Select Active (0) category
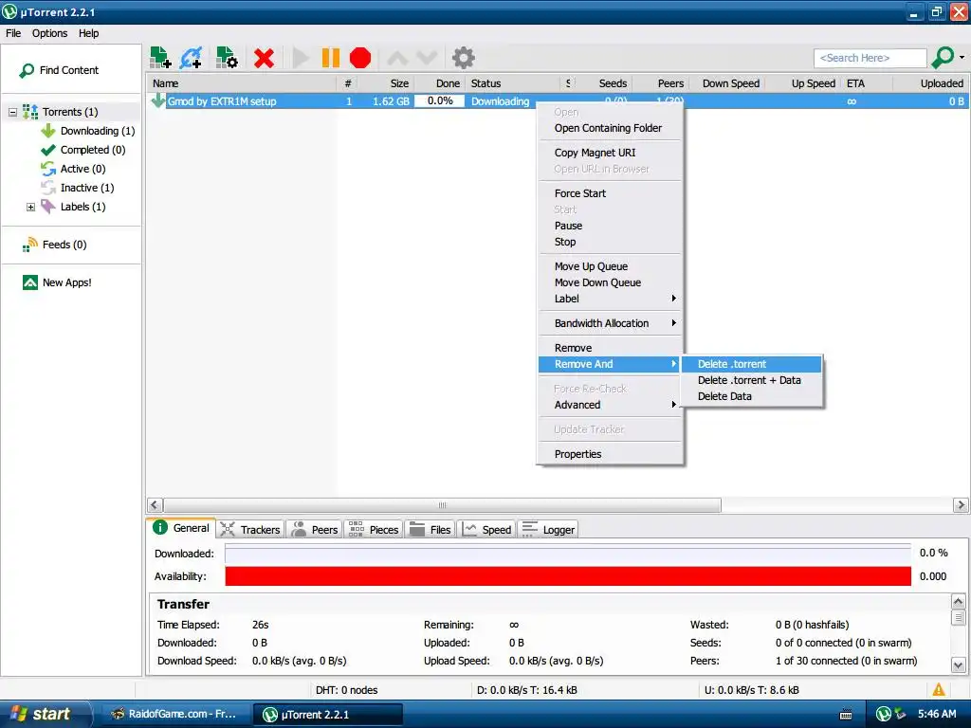The image size is (971, 728). (x=82, y=169)
